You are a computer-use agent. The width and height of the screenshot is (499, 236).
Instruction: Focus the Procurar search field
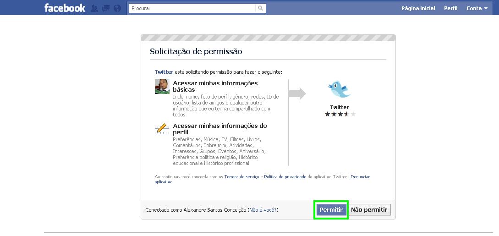click(192, 8)
